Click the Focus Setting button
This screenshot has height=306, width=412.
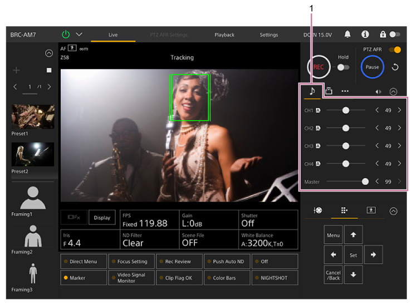[x=132, y=261]
